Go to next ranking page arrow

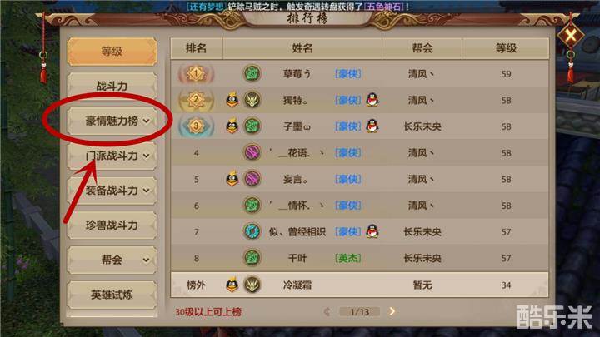(392, 311)
